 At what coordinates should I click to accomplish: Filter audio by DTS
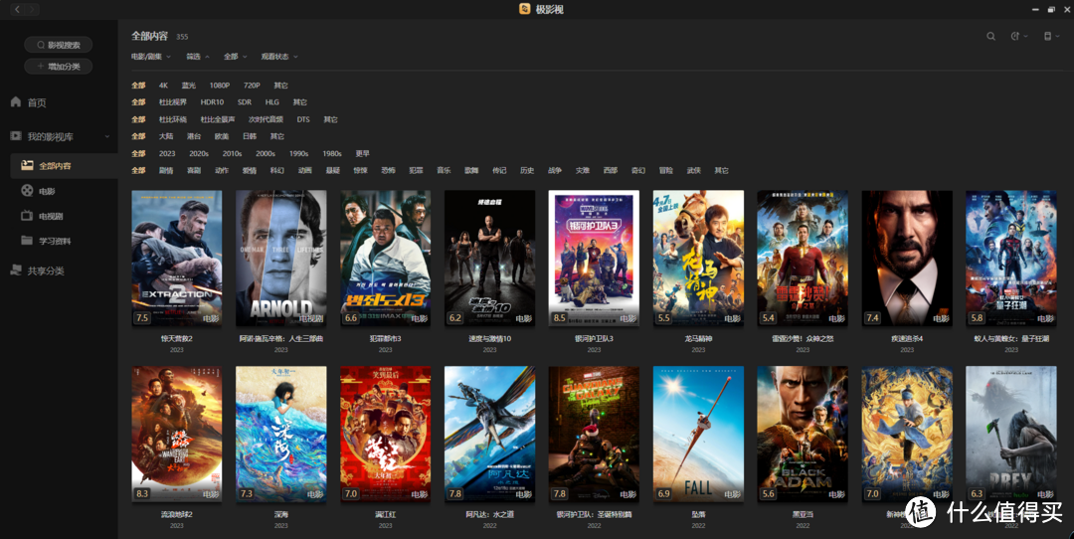coord(303,120)
